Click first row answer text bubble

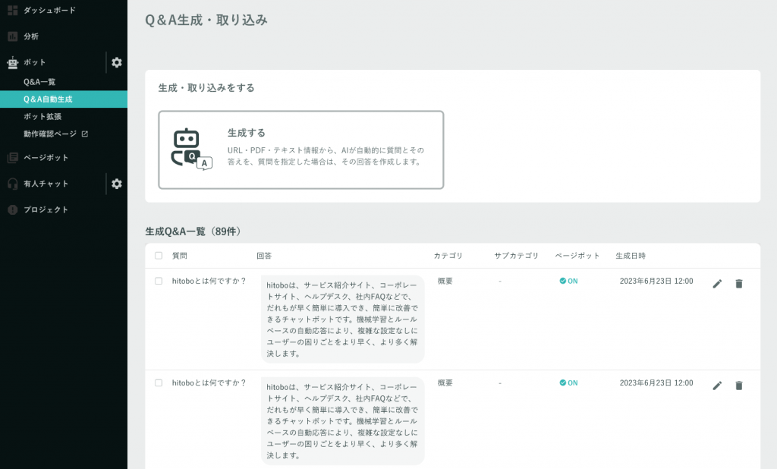[x=342, y=319]
